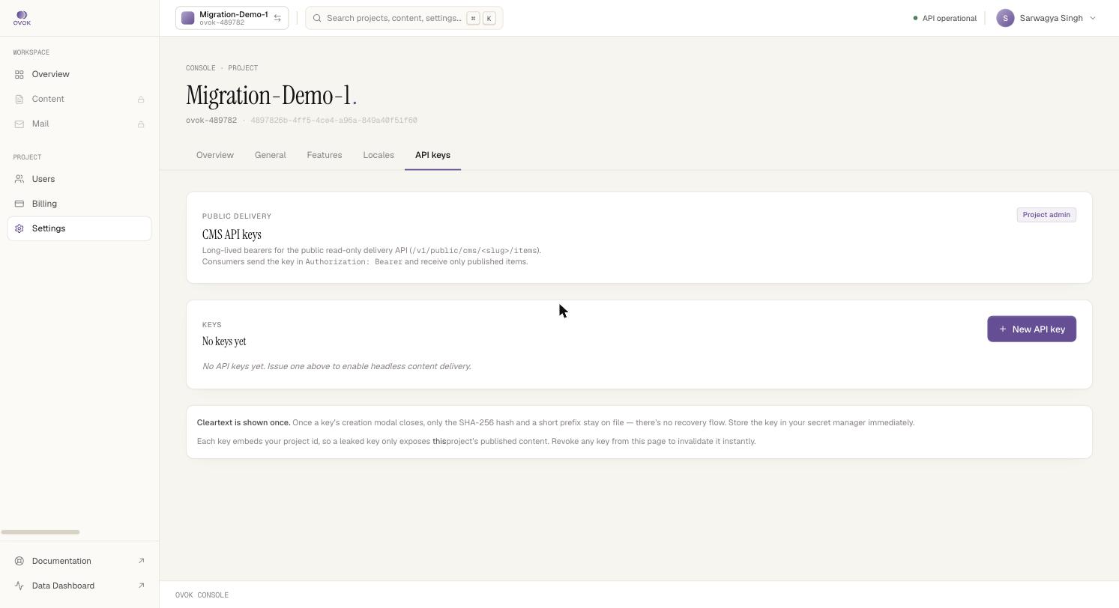
Task: Open Billing in the sidebar
Action: (79, 204)
